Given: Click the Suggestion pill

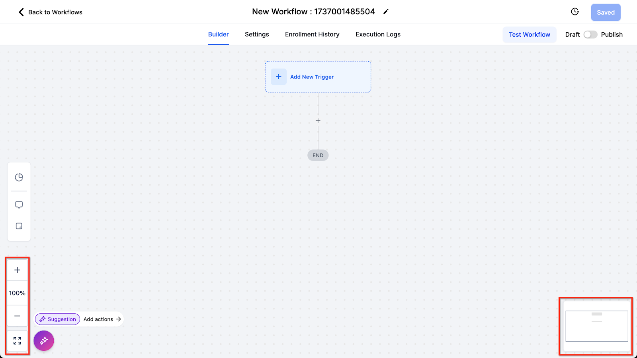Looking at the screenshot, I should tap(58, 319).
